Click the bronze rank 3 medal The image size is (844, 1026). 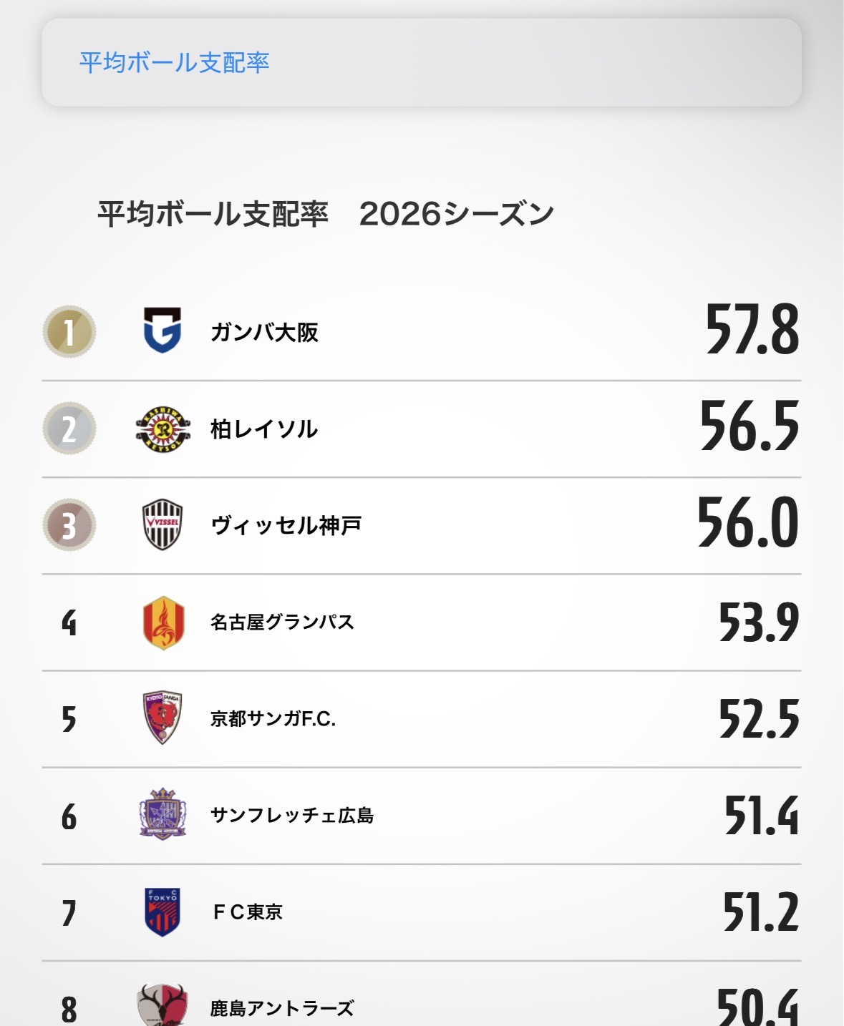click(69, 525)
